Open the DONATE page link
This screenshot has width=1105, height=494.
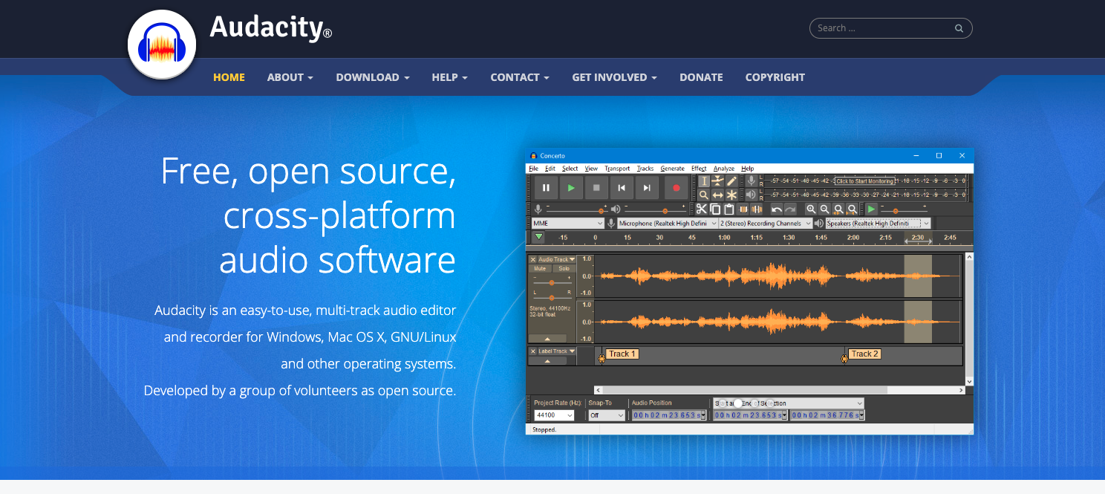[x=701, y=77]
